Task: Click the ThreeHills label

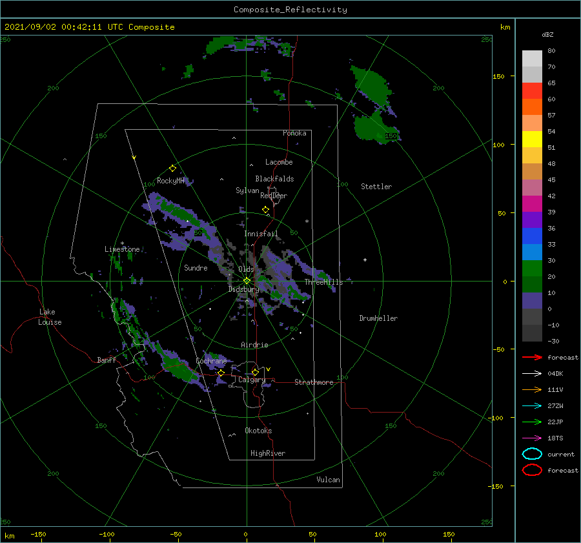Action: [324, 282]
